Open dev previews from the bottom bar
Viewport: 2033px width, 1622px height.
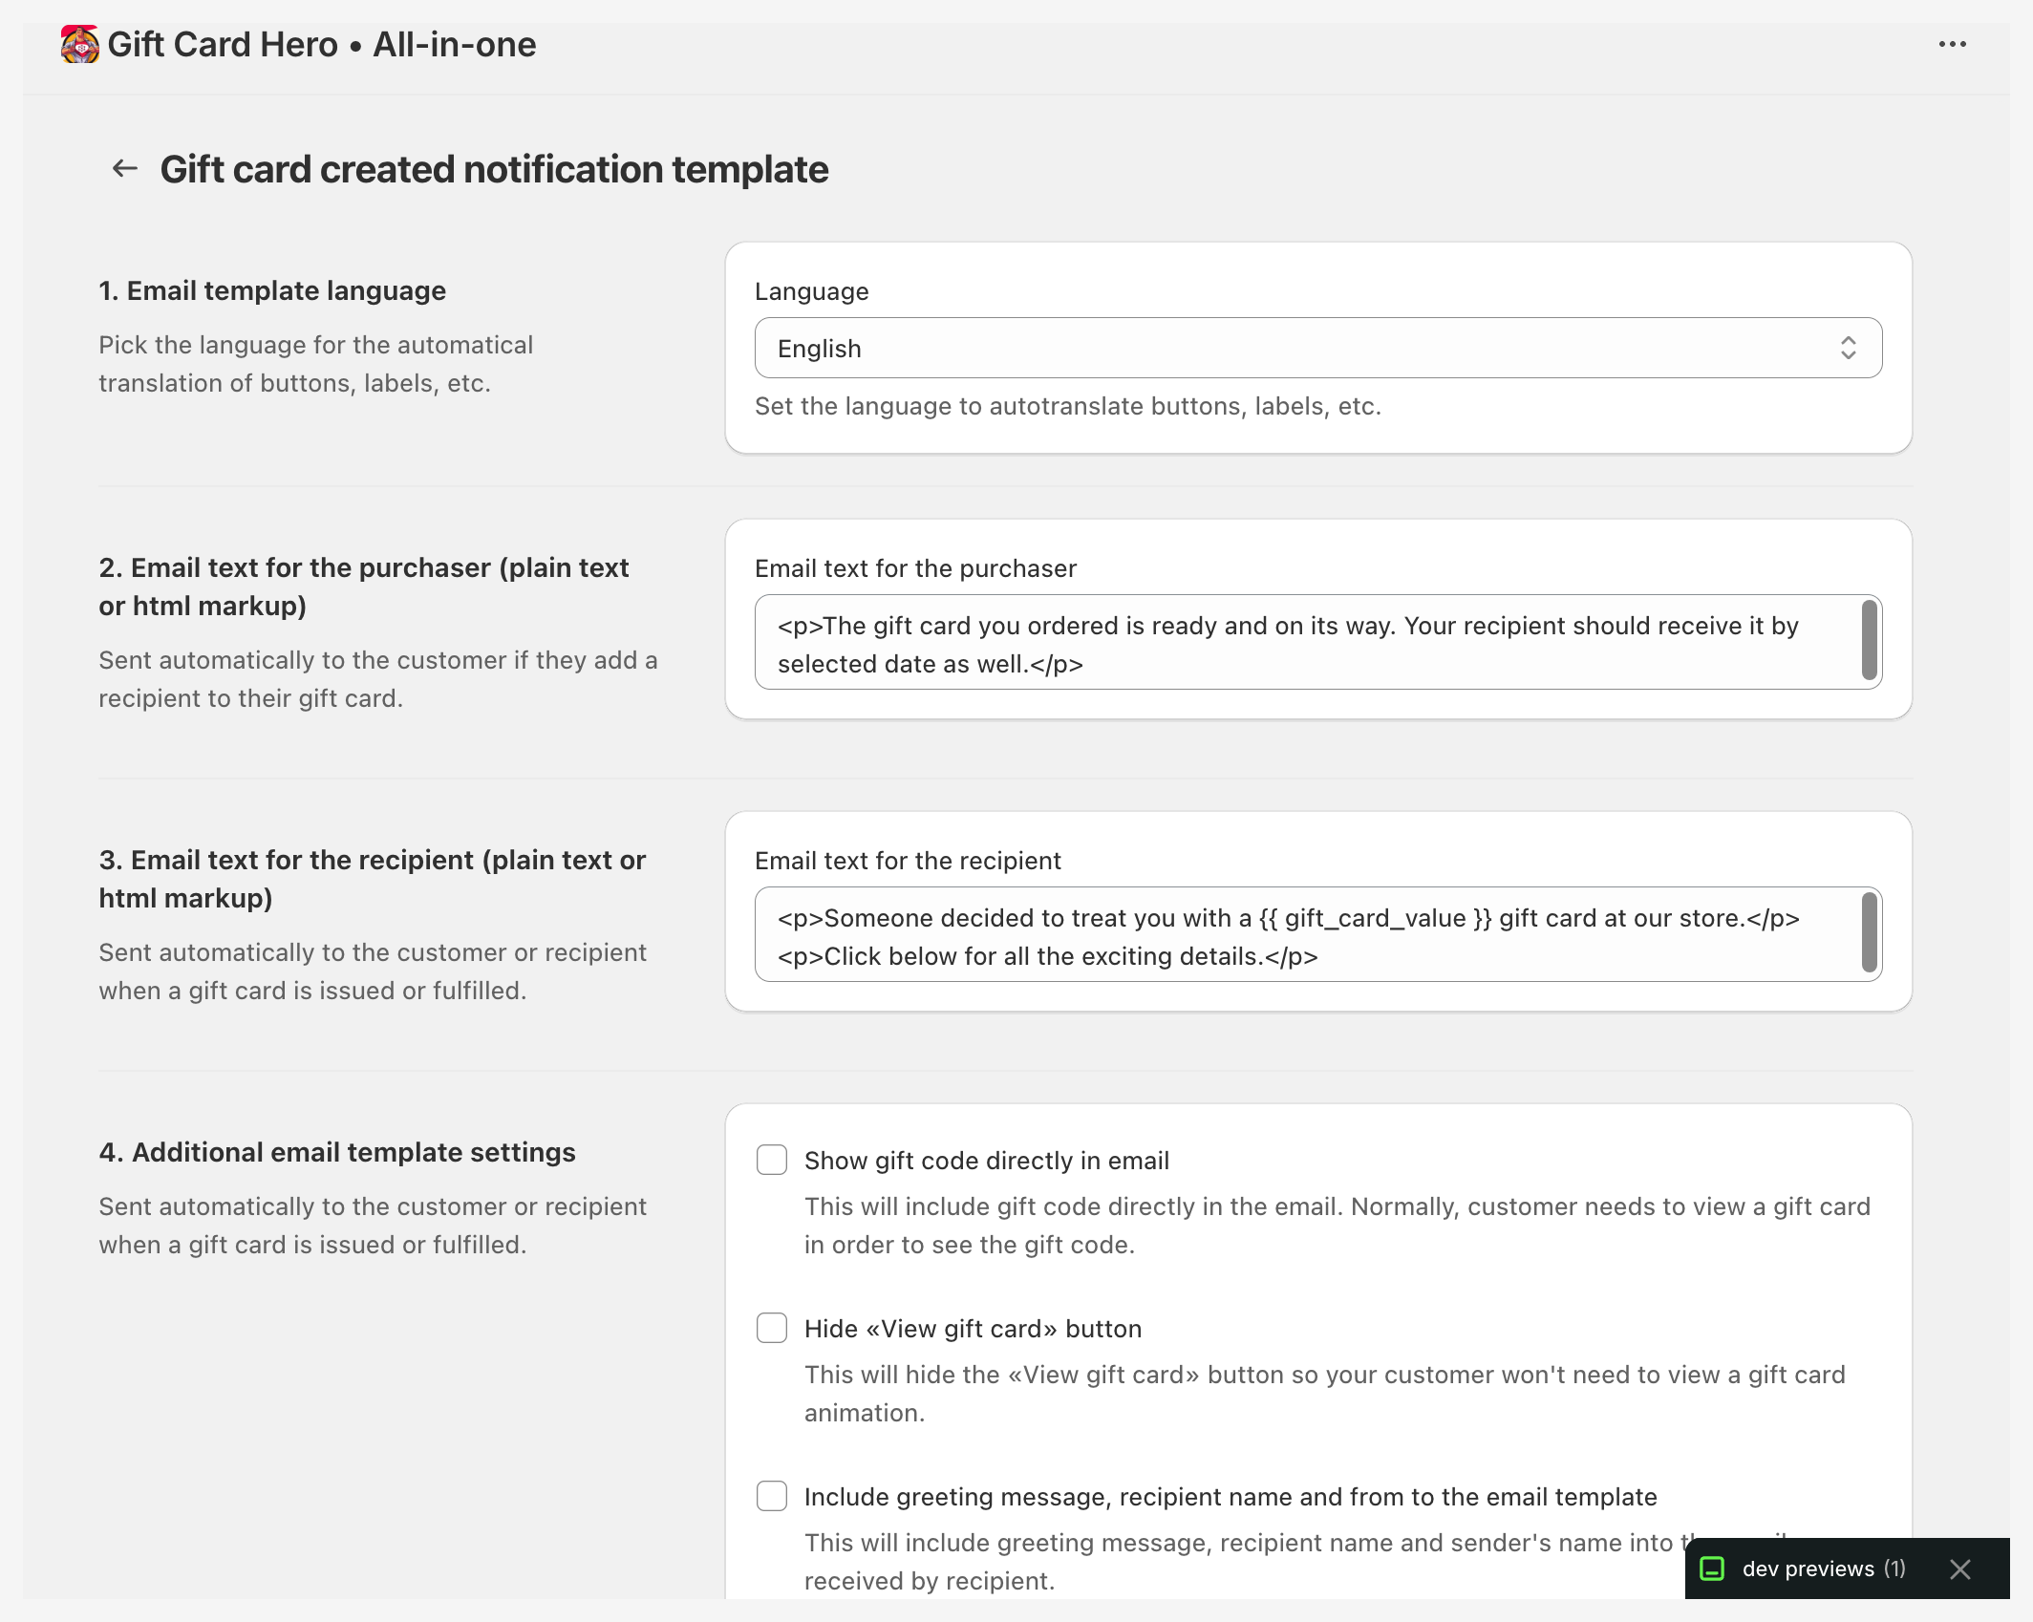(1818, 1569)
